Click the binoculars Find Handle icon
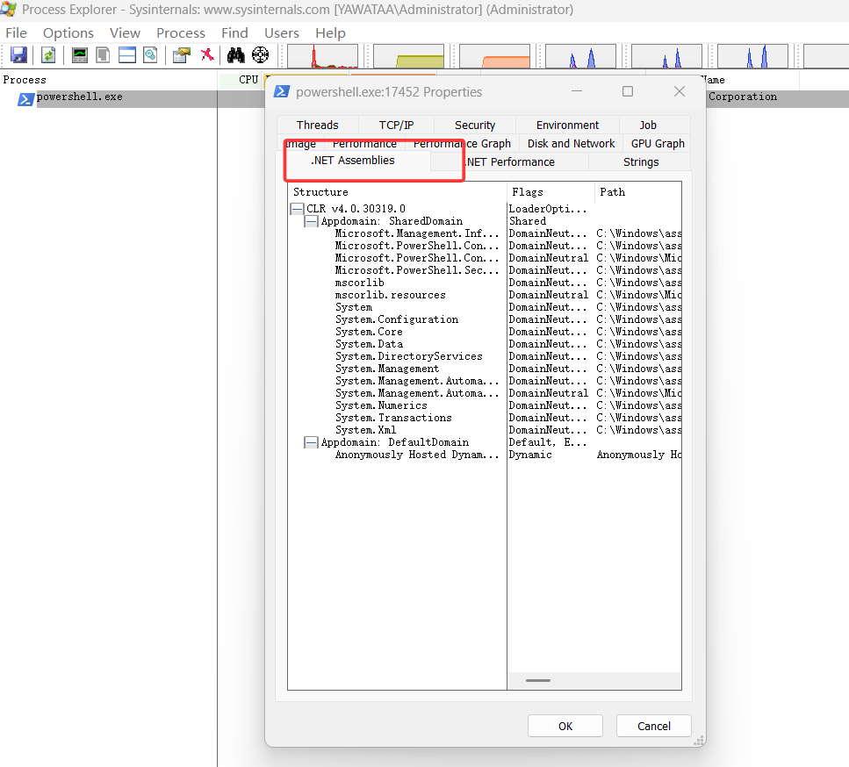This screenshot has width=849, height=767. (235, 55)
